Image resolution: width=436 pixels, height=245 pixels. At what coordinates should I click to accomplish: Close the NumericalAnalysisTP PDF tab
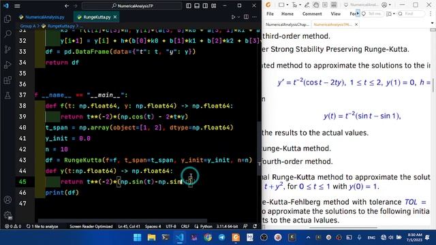[356, 24]
